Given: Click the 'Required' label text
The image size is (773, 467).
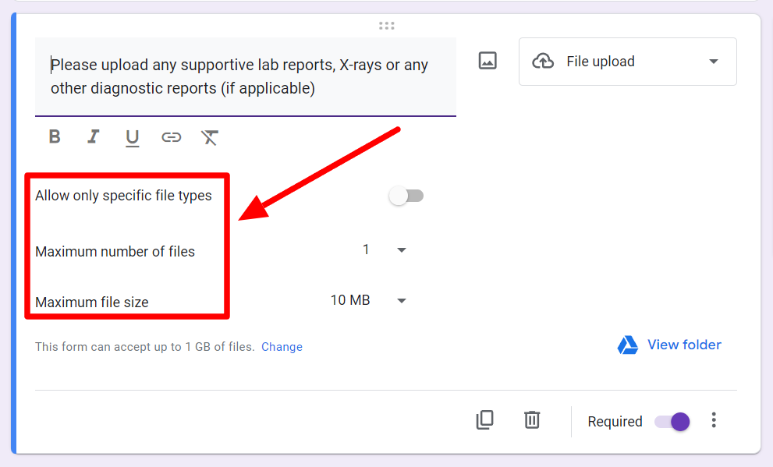Looking at the screenshot, I should click(x=615, y=422).
